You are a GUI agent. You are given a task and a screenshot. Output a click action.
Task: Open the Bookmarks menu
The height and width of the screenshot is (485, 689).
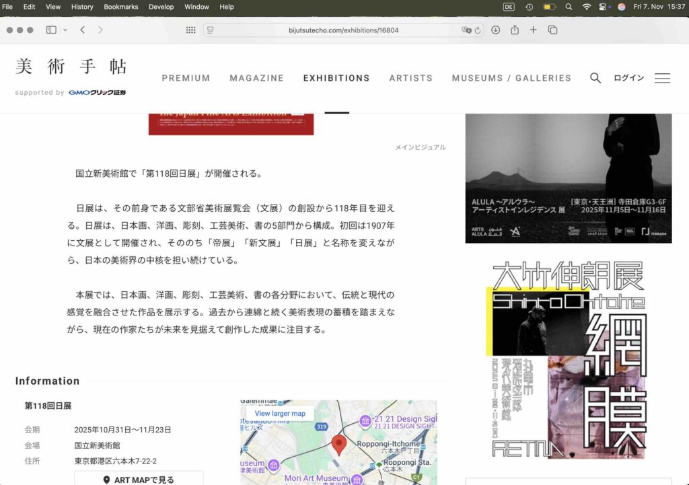pos(120,7)
